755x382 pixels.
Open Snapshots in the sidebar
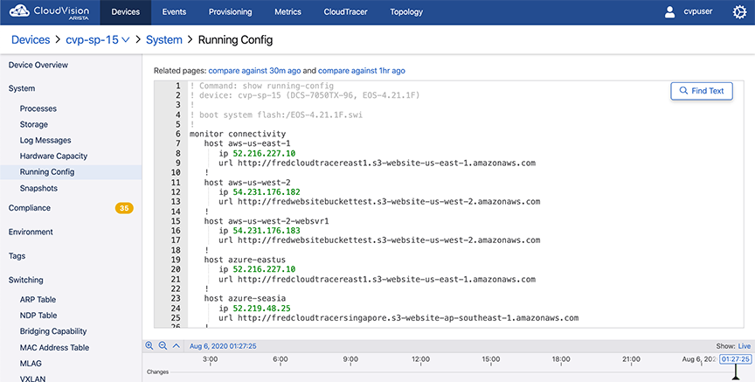[38, 188]
